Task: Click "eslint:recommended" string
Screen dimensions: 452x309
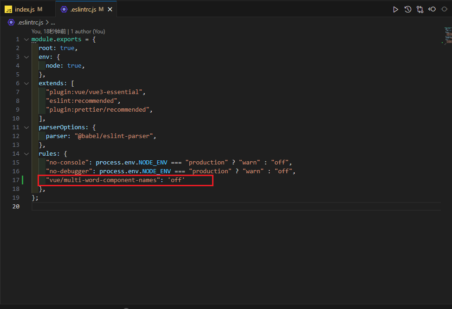Action: [82, 101]
